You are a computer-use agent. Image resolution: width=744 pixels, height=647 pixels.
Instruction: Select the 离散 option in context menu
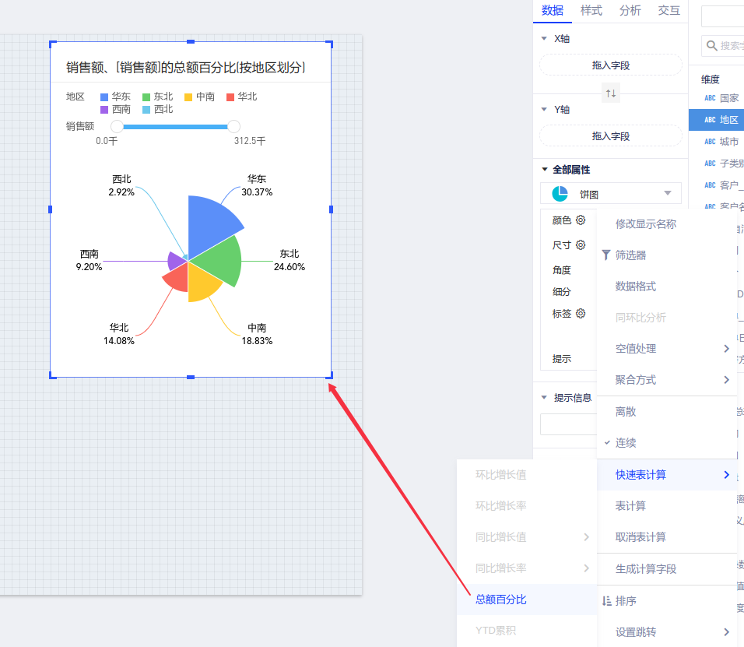pyautogui.click(x=626, y=411)
